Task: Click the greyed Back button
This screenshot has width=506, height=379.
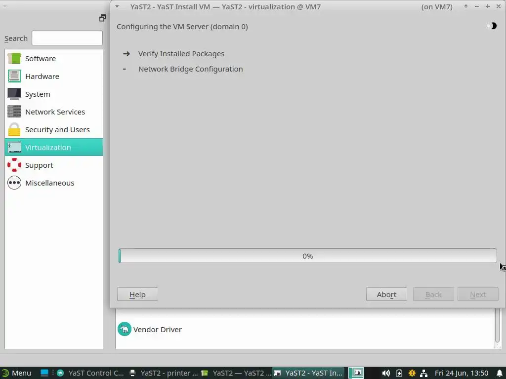Action: (x=433, y=294)
